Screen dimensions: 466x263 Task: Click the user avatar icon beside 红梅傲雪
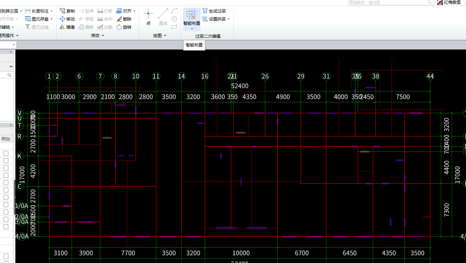(440, 2)
